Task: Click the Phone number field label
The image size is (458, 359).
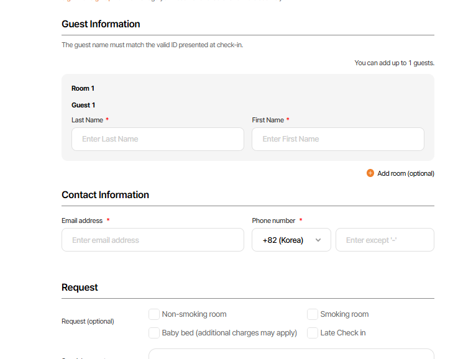Action: [x=273, y=220]
